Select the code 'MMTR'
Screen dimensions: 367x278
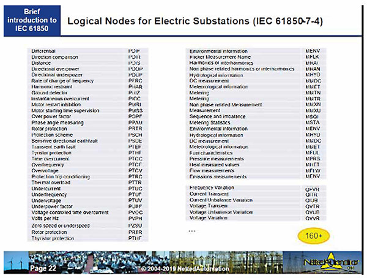(x=313, y=99)
